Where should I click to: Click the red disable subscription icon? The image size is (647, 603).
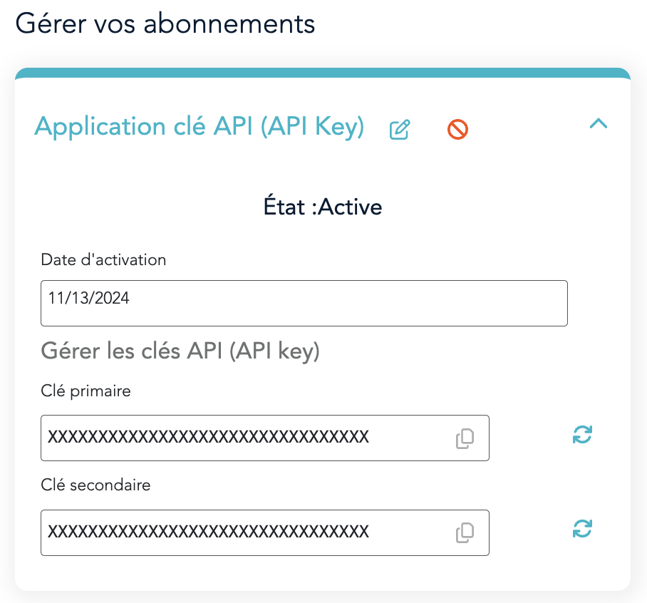pos(457,129)
